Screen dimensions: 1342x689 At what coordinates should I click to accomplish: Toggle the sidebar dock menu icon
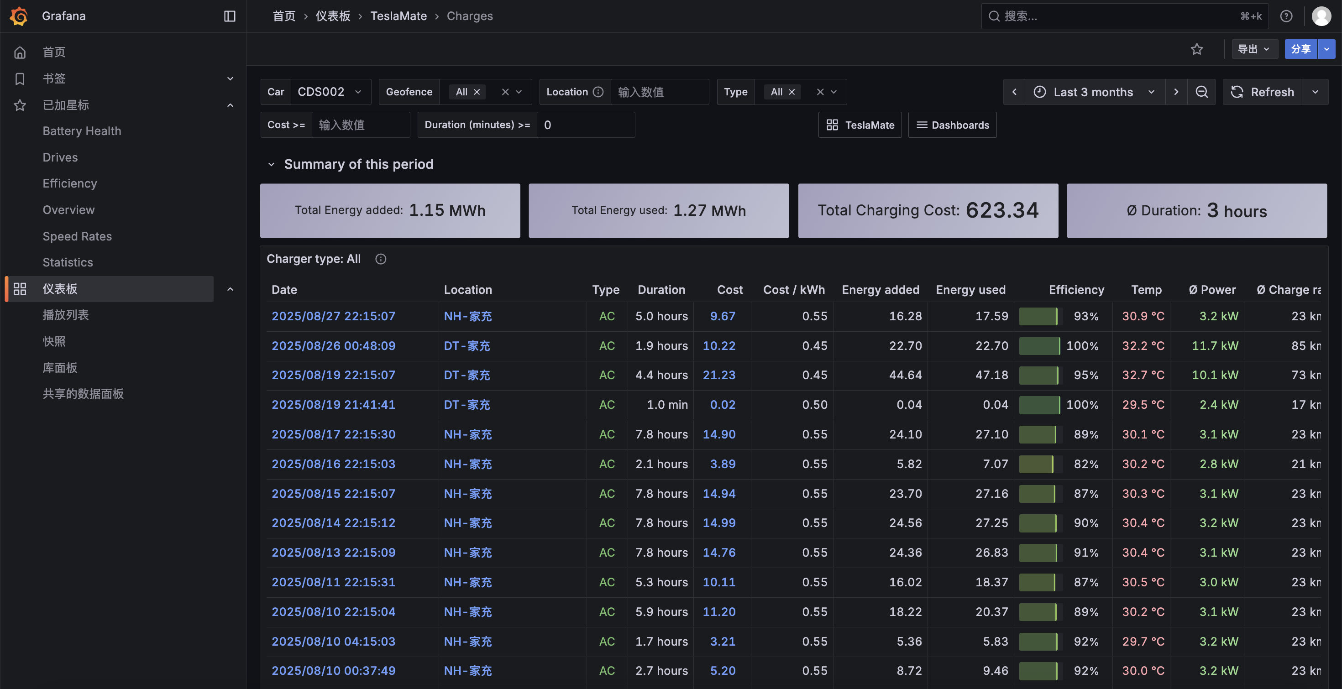tap(230, 16)
